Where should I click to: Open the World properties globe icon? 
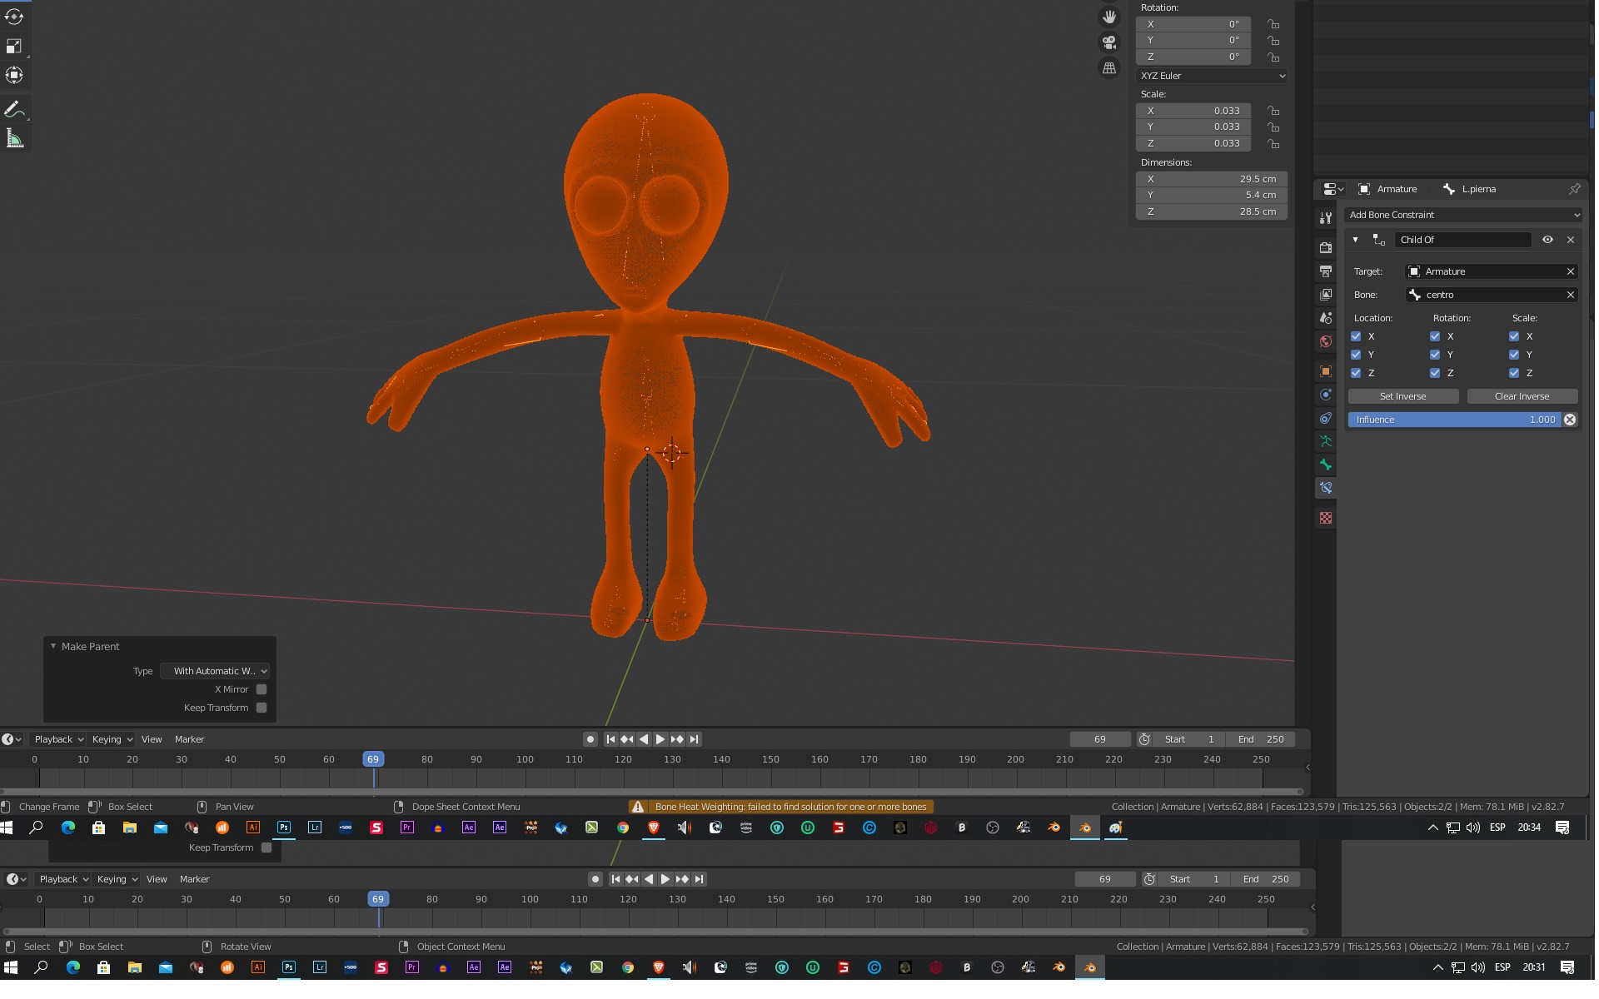tap(1326, 341)
